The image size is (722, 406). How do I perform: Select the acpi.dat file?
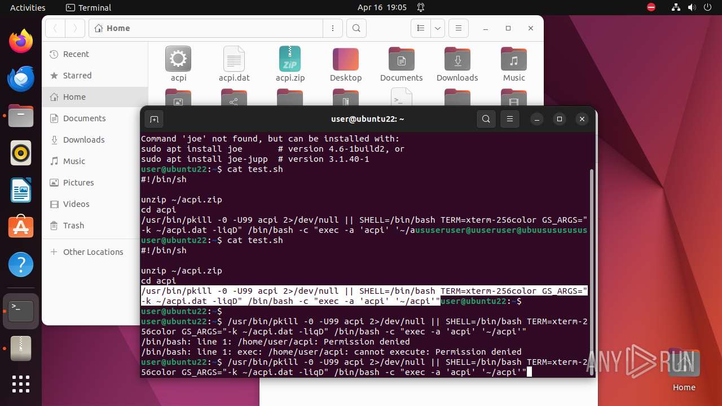(x=234, y=64)
